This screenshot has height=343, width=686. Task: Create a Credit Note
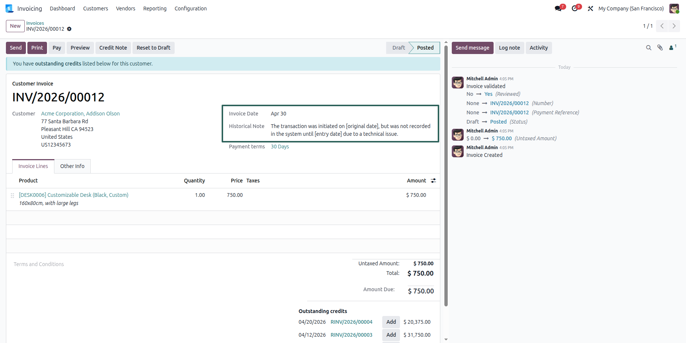113,48
